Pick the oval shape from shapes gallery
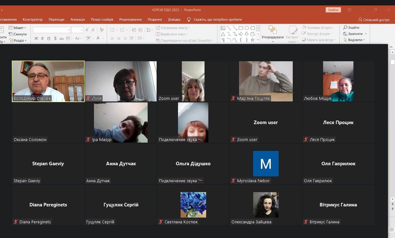Viewport: 395px width, 238px height. 247,28
